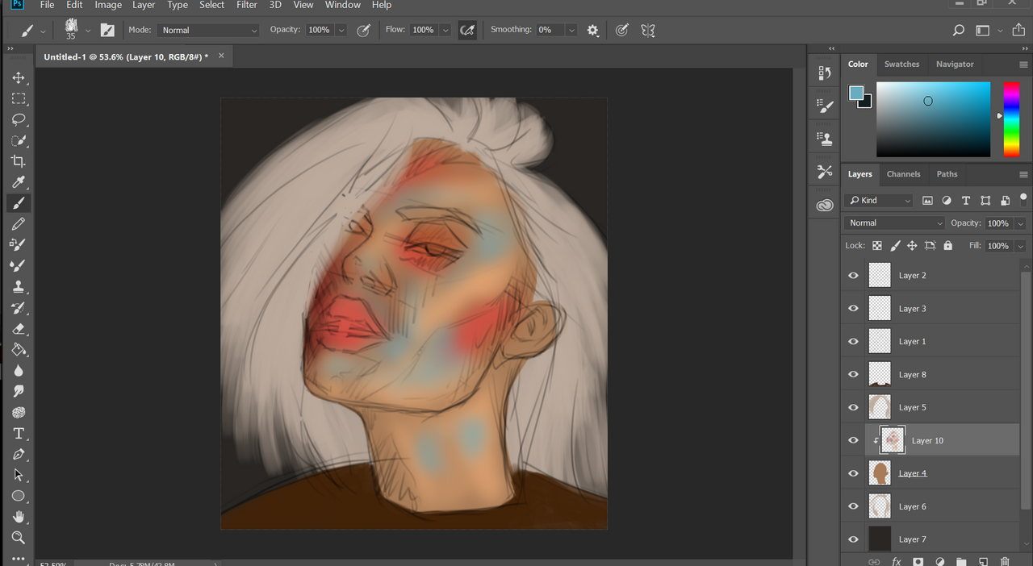Toggle visibility of Layer 1

[x=853, y=342]
